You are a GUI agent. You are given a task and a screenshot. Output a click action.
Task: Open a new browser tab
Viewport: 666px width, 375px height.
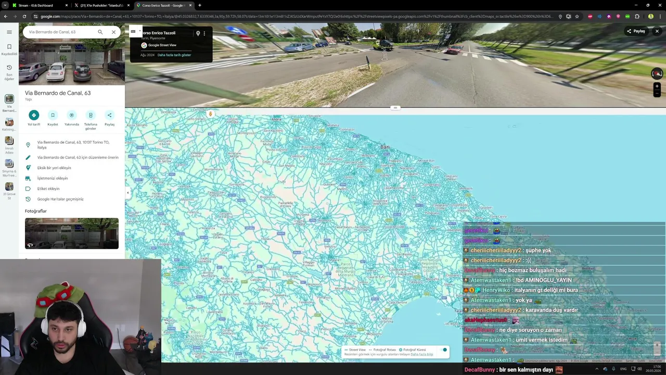tap(200, 5)
